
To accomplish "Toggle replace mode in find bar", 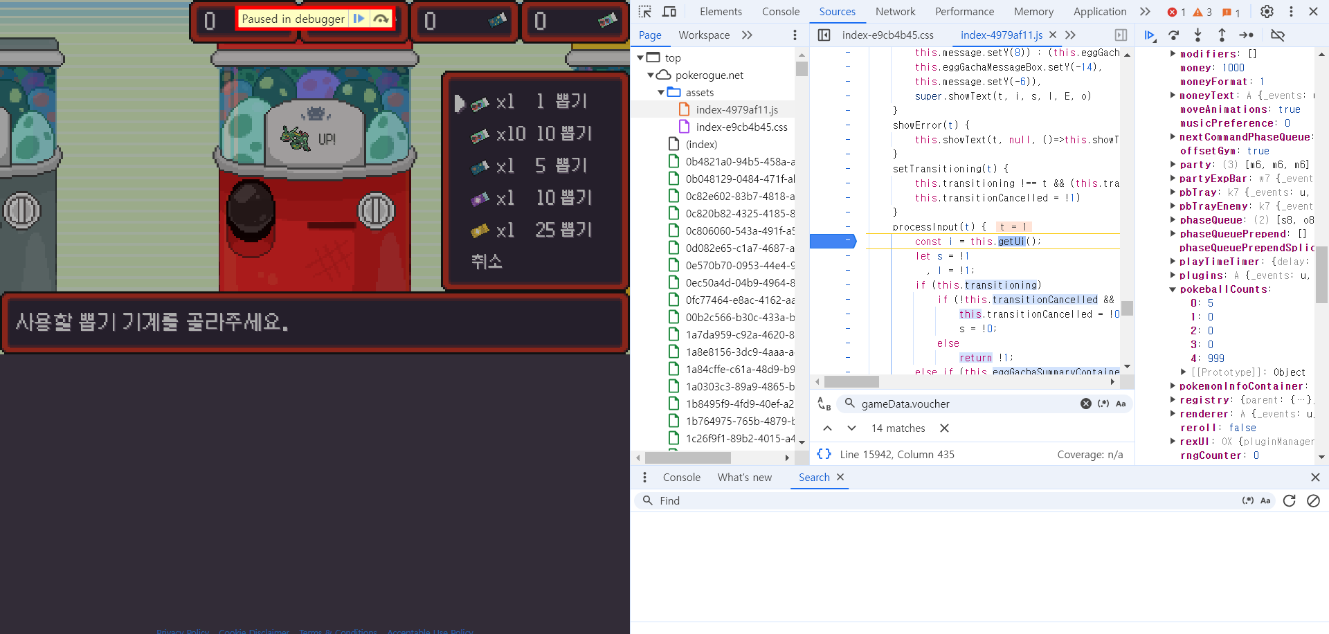I will pos(824,404).
